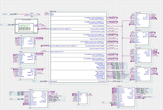Click the output wire of the AND gate
Viewport: 163px width, 110px height.
(x=37, y=15)
